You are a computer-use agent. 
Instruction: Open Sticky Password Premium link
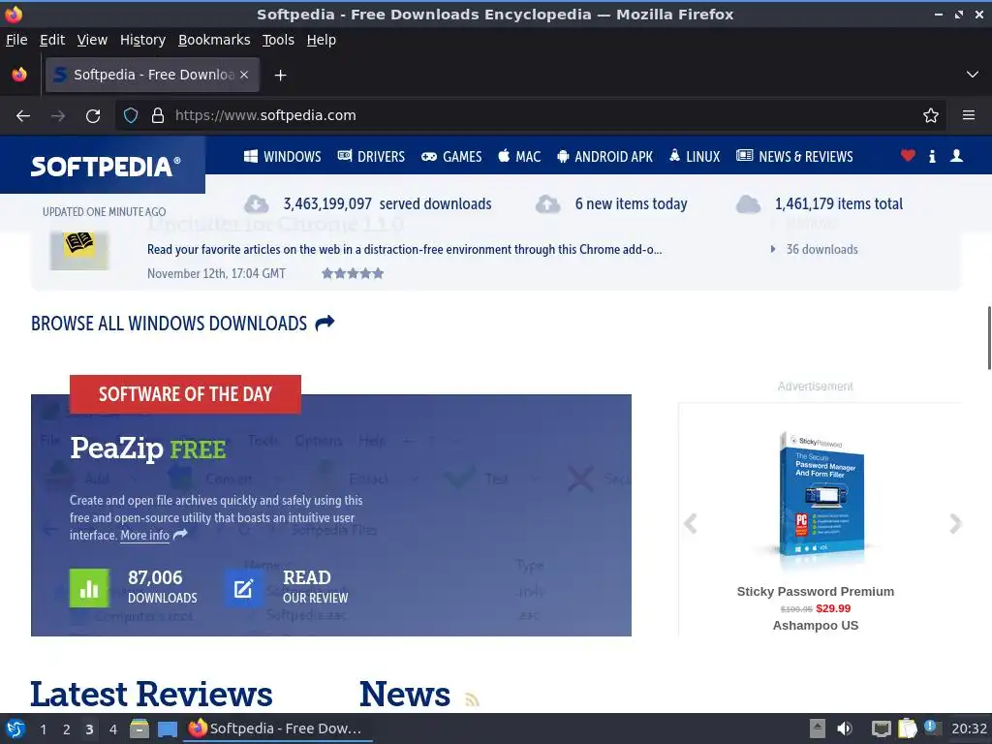coord(816,592)
